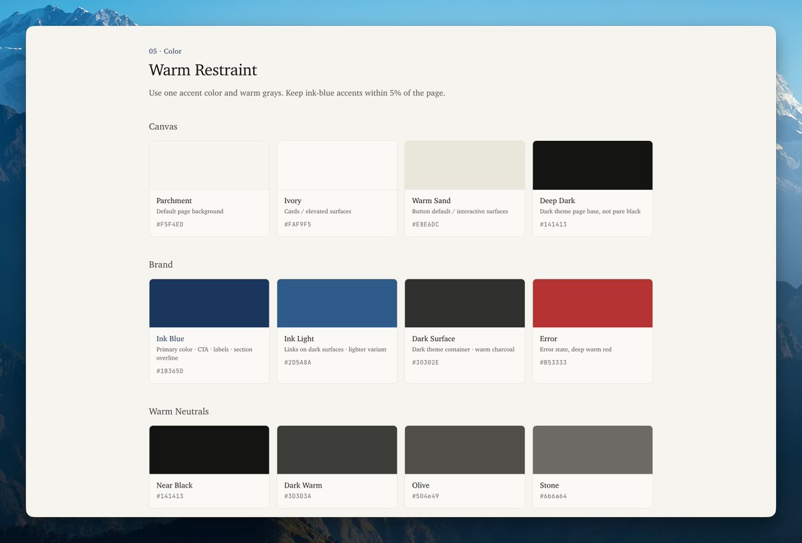802x543 pixels.
Task: Click the Ink Blue swatch
Action: tap(209, 303)
